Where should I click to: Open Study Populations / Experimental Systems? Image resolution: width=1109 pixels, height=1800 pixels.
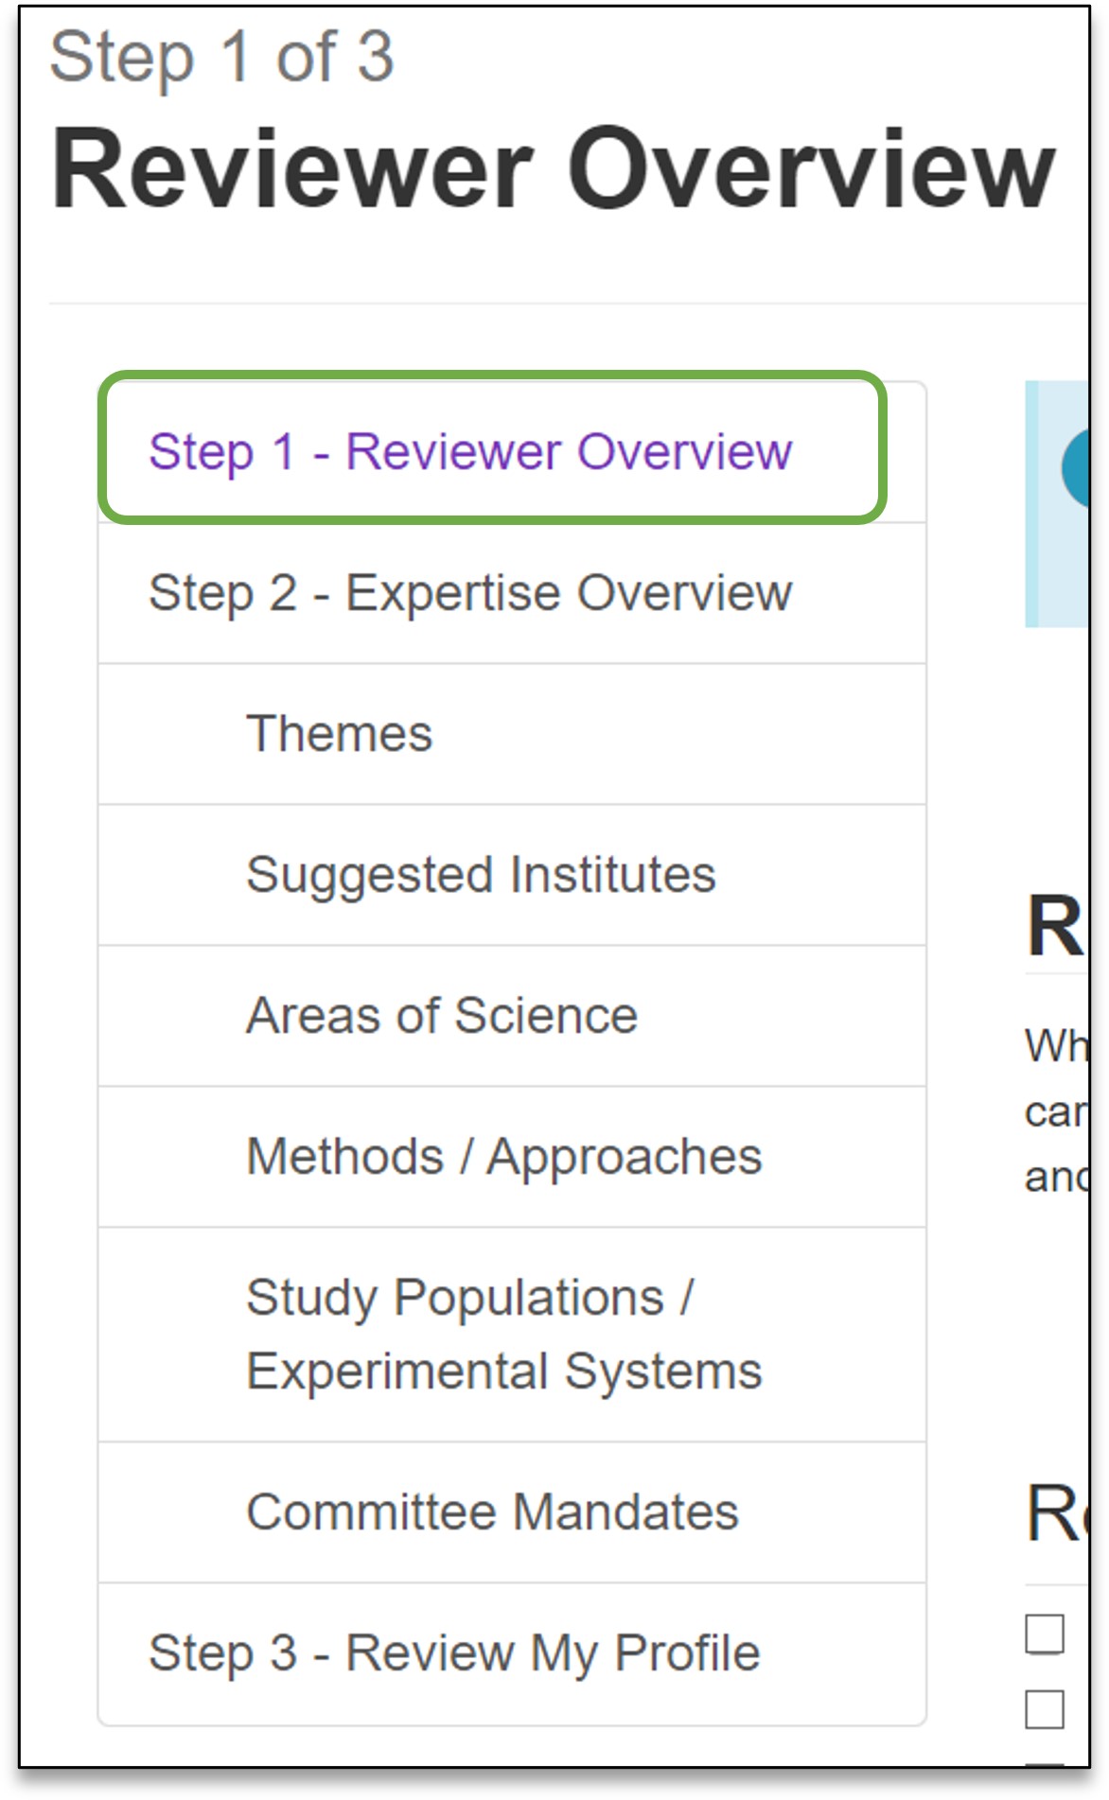point(503,1335)
